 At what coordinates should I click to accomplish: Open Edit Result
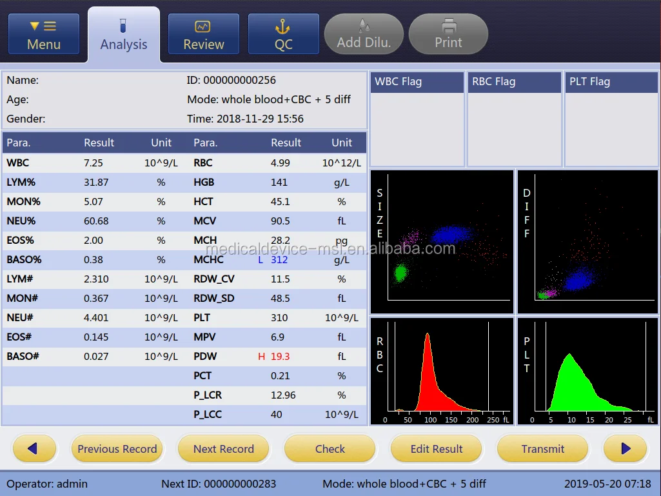click(x=437, y=449)
